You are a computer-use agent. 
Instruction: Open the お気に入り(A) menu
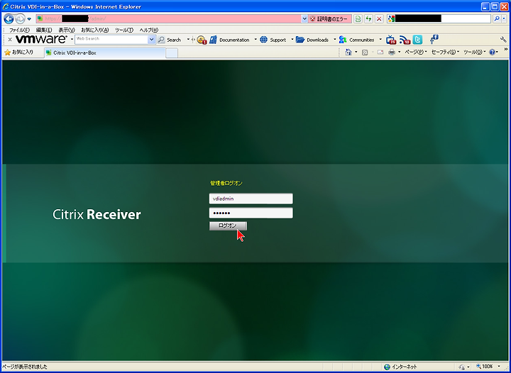(95, 30)
